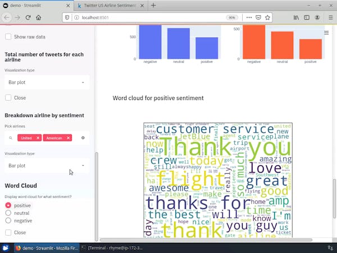This screenshot has width=337, height=253.
Task: Click the 'Word Cloud' sidebar heading
Action: click(21, 186)
